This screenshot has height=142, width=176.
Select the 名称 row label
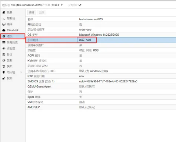[30, 19]
